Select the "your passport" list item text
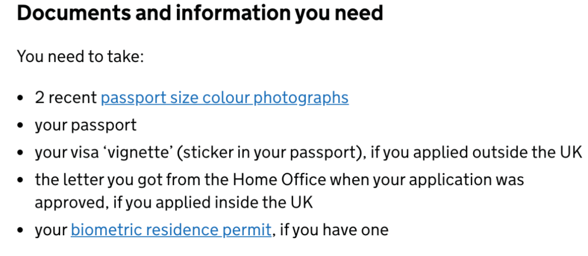Viewport: 588px width, 256px height. [x=85, y=125]
